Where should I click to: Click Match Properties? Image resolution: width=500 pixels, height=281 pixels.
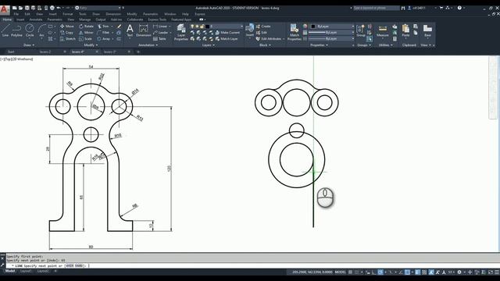tap(295, 32)
